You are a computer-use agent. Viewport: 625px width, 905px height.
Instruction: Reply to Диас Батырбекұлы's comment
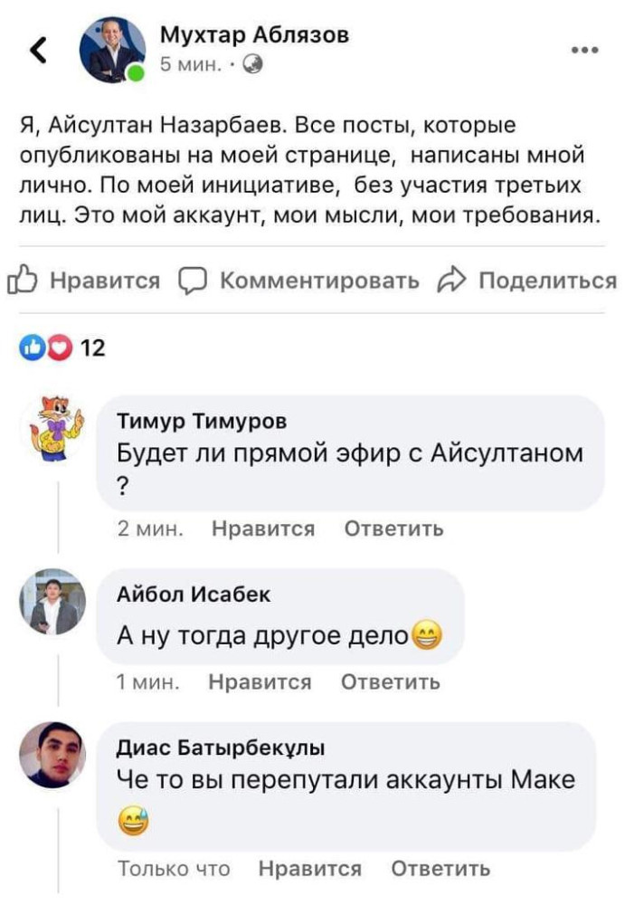click(441, 869)
